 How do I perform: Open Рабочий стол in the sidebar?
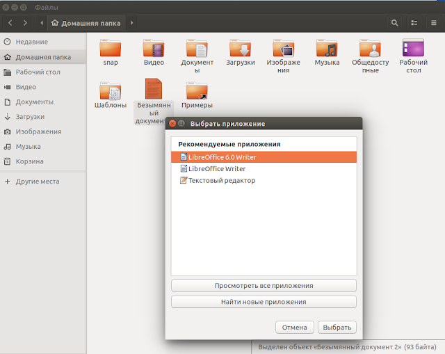(x=43, y=72)
